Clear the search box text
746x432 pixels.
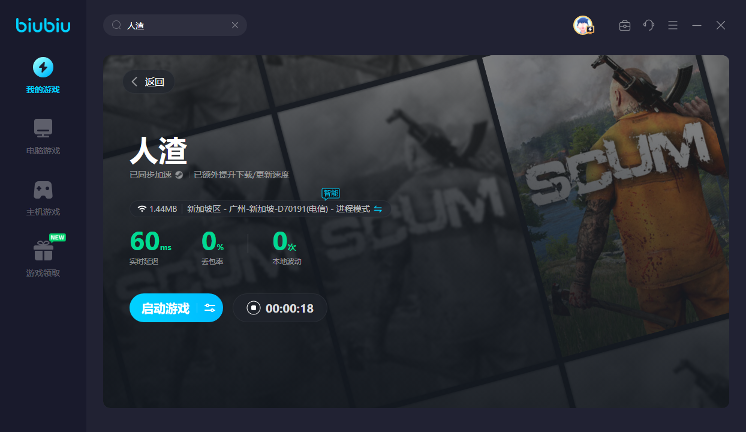(235, 25)
